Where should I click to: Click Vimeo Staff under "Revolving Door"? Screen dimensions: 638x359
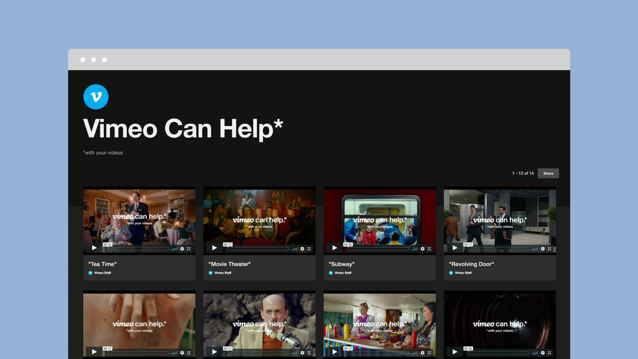pos(463,273)
